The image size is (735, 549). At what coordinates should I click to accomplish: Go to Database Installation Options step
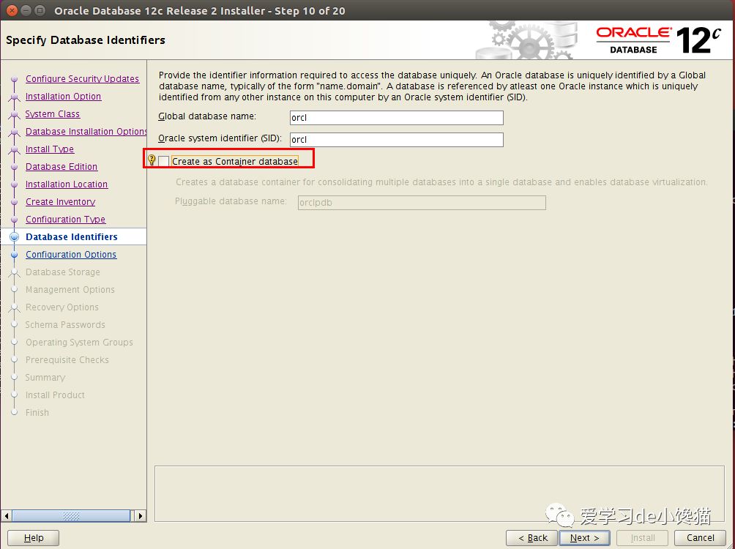[86, 131]
